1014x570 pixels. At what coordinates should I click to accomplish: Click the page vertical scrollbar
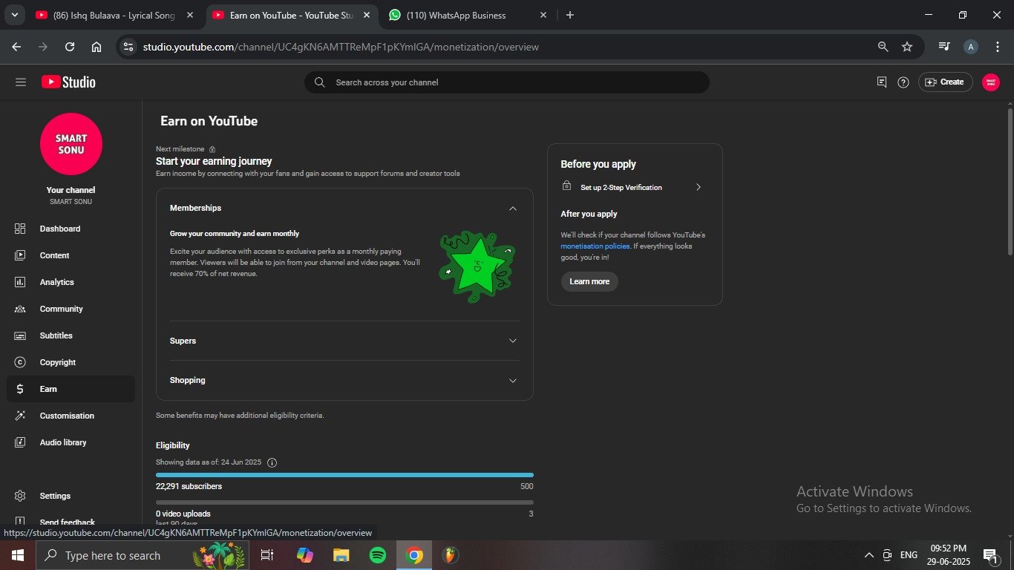[x=1010, y=182]
